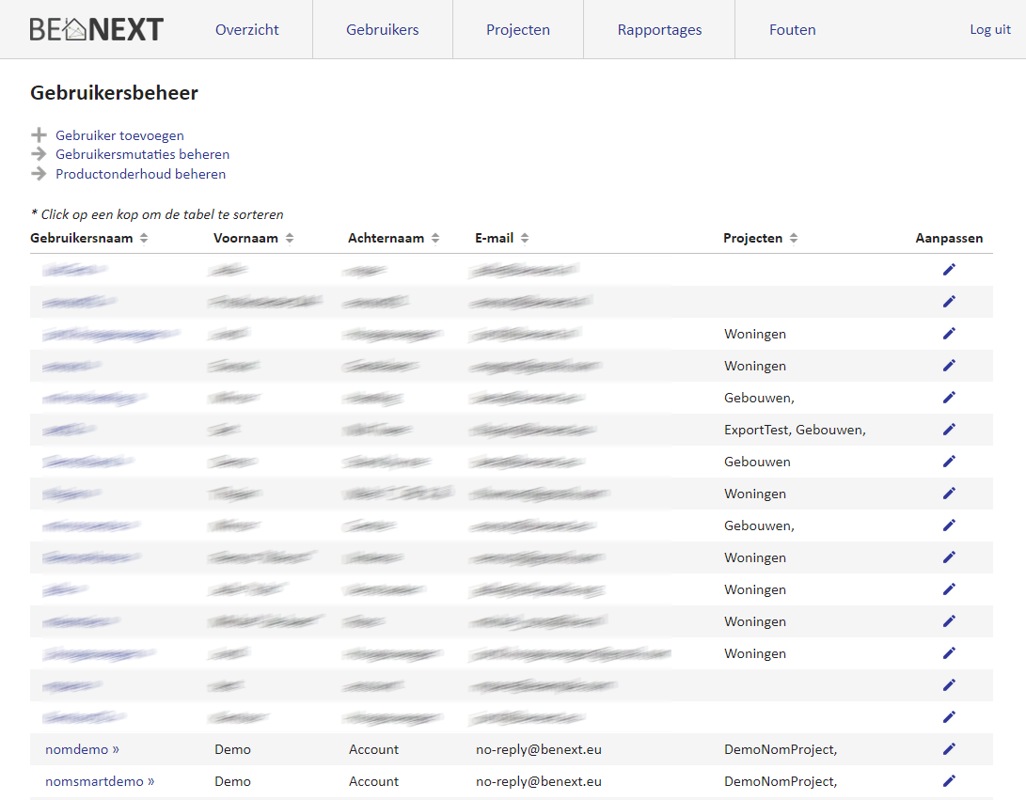The height and width of the screenshot is (800, 1026).
Task: Click the arrow icon before Gebruikersmutaties beheren
Action: [39, 154]
